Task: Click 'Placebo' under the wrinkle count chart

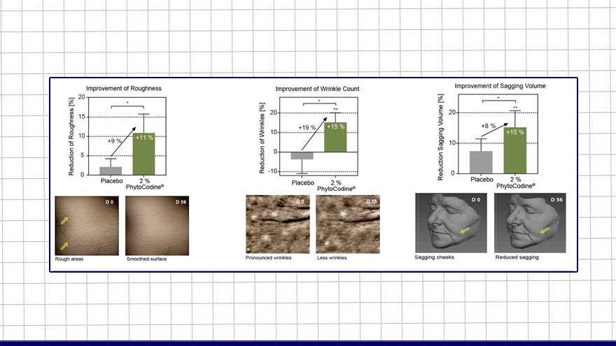Action: (x=302, y=183)
